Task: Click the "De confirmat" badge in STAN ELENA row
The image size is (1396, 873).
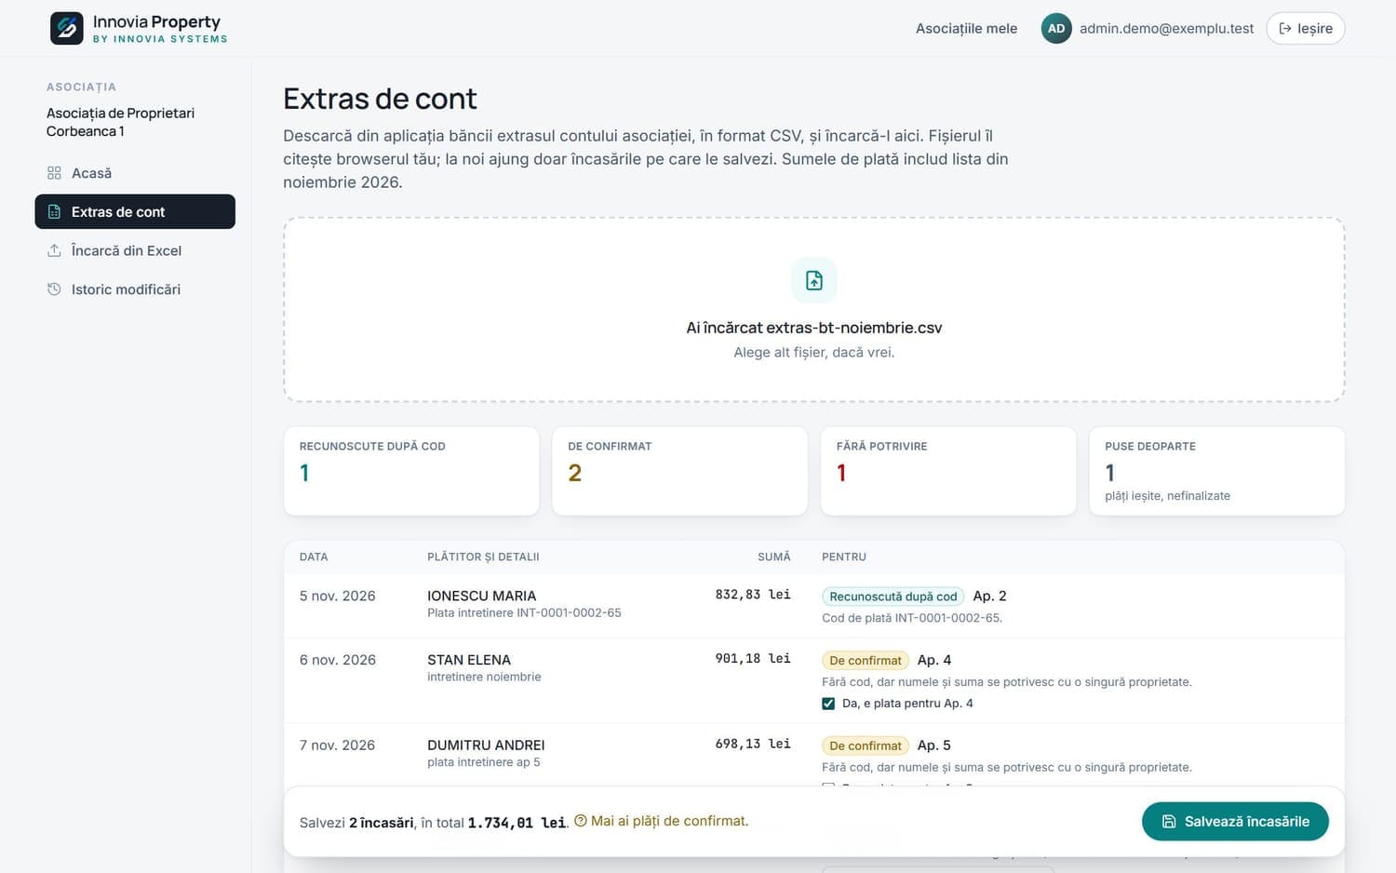Action: [x=866, y=661]
